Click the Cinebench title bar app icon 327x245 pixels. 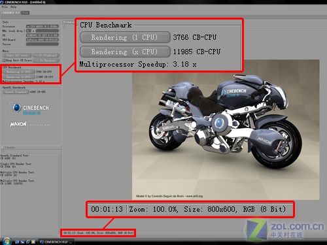tap(2, 2)
